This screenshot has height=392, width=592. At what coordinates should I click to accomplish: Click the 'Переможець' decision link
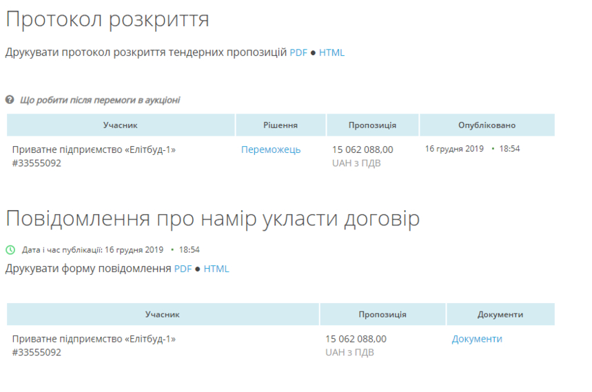(x=271, y=149)
